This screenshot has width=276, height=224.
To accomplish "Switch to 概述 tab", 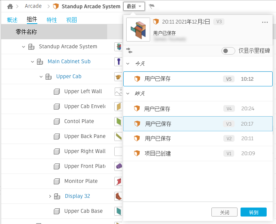I will click(12, 20).
